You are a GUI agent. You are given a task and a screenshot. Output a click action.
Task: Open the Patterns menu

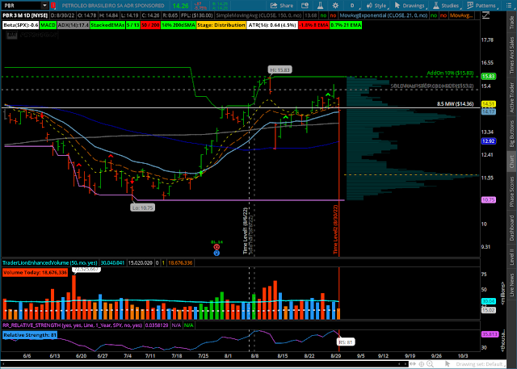481,6
